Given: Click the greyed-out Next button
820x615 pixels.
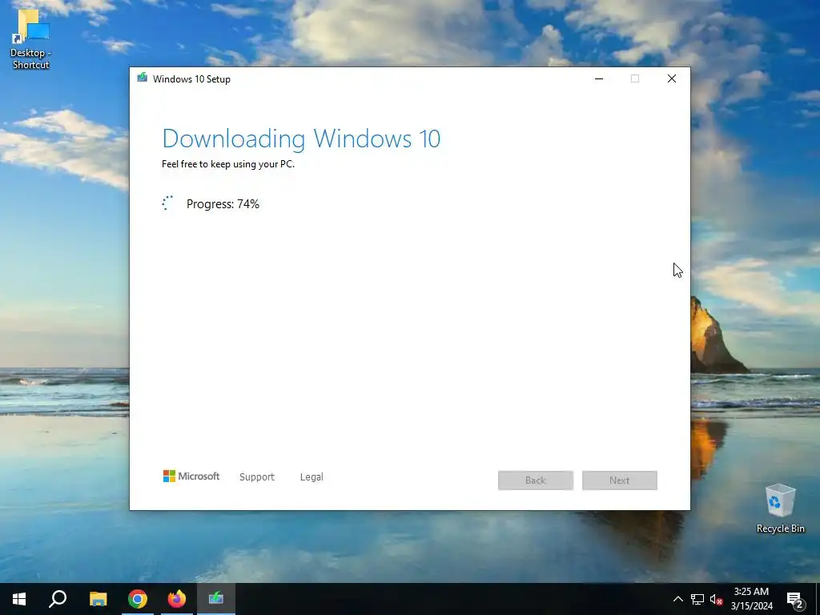Looking at the screenshot, I should pyautogui.click(x=620, y=480).
